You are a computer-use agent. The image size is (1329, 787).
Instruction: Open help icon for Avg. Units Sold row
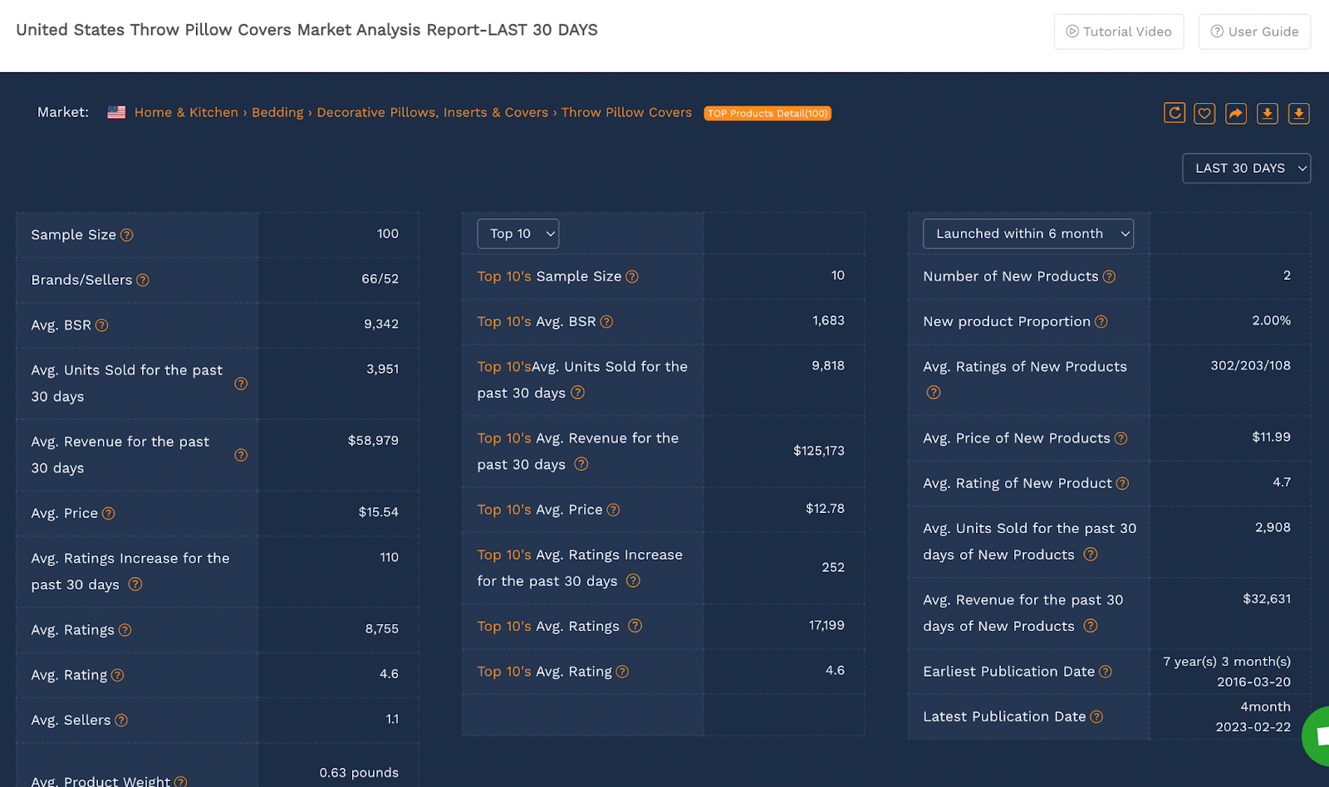click(x=241, y=384)
